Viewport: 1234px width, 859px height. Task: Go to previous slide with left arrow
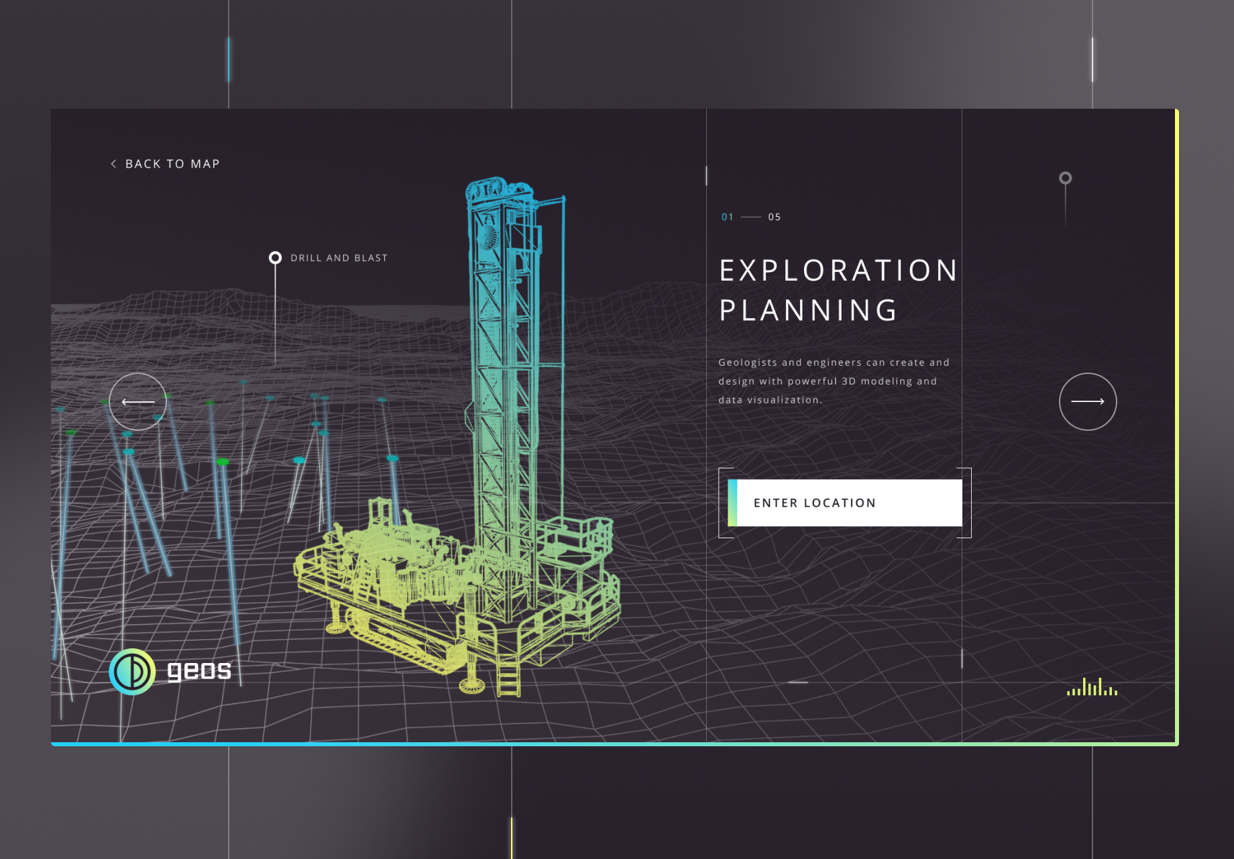(x=137, y=401)
